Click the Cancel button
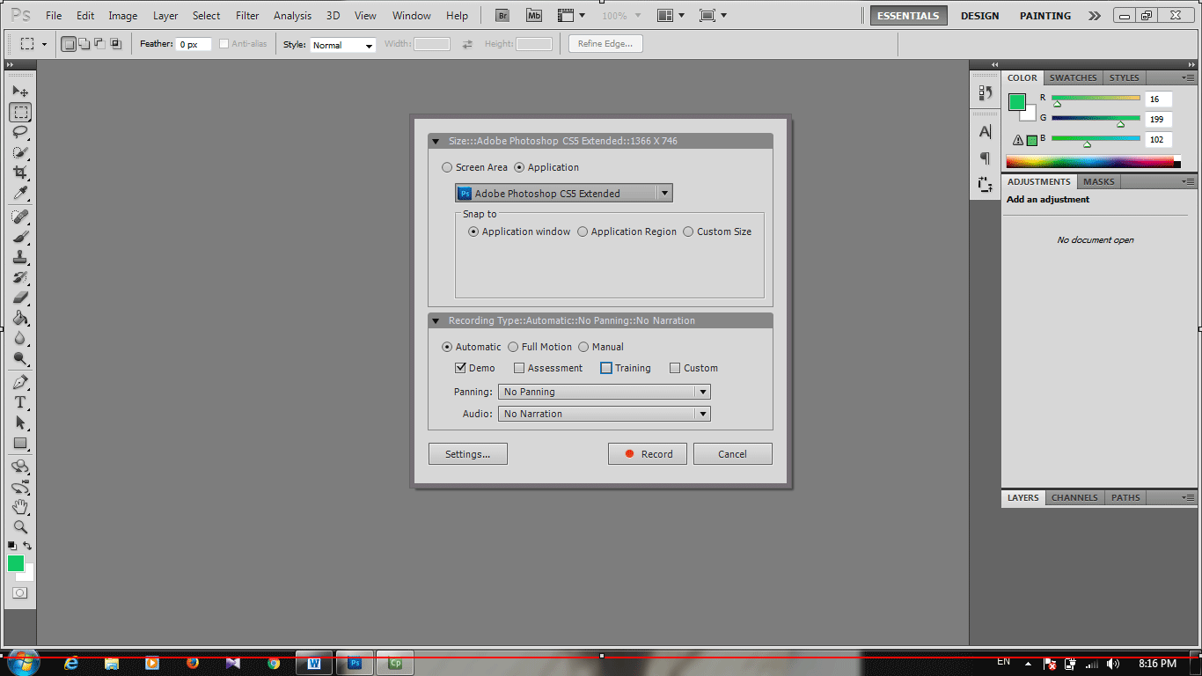Image resolution: width=1202 pixels, height=676 pixels. coord(732,454)
